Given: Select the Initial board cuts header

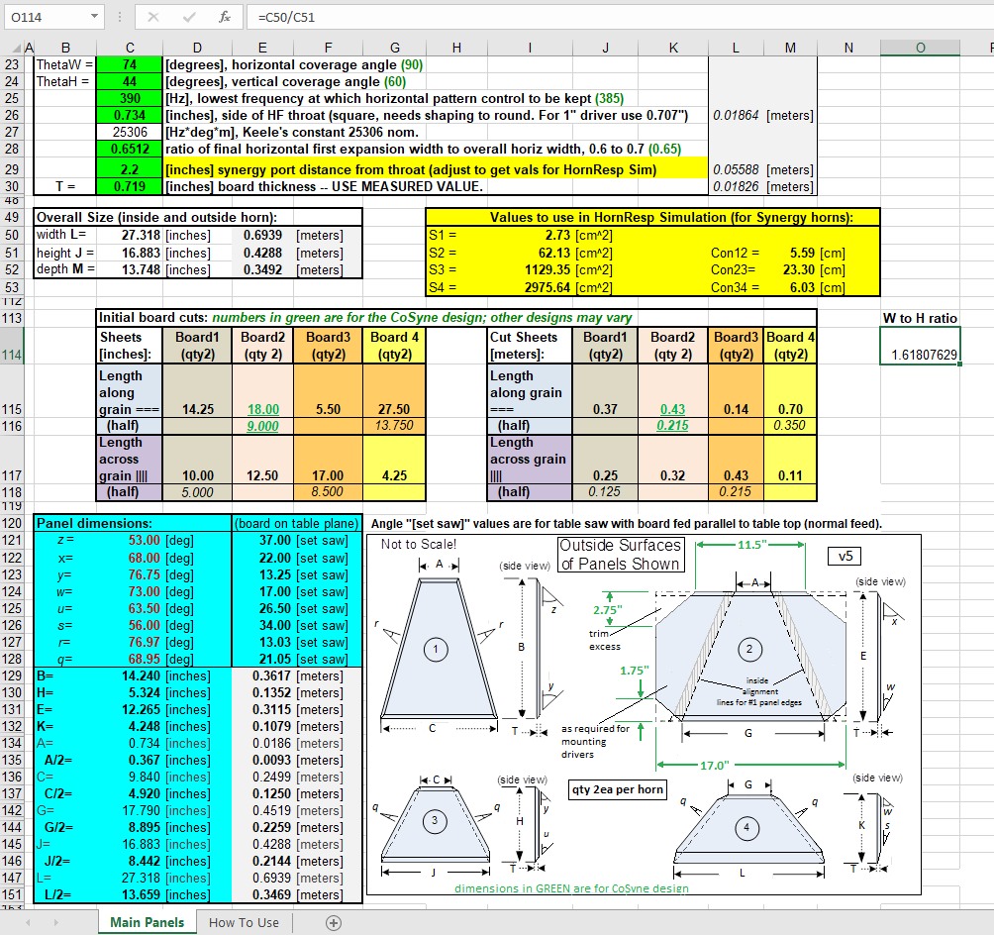Looking at the screenshot, I should pos(455,318).
